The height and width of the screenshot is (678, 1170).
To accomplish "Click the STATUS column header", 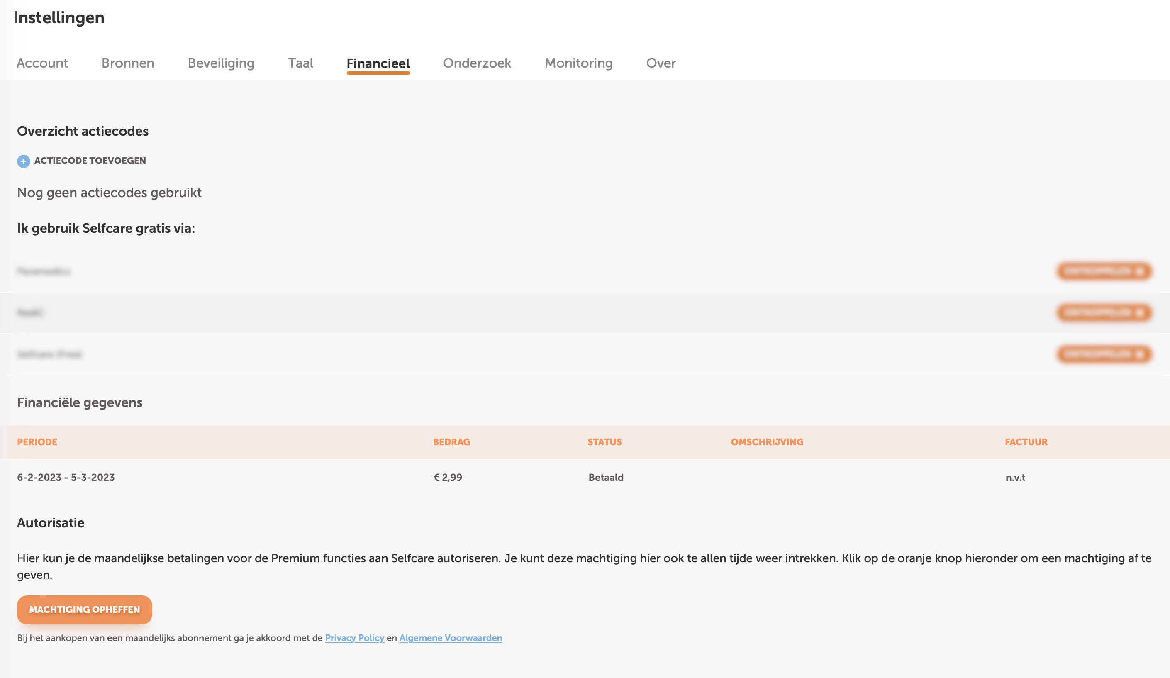I will point(604,442).
